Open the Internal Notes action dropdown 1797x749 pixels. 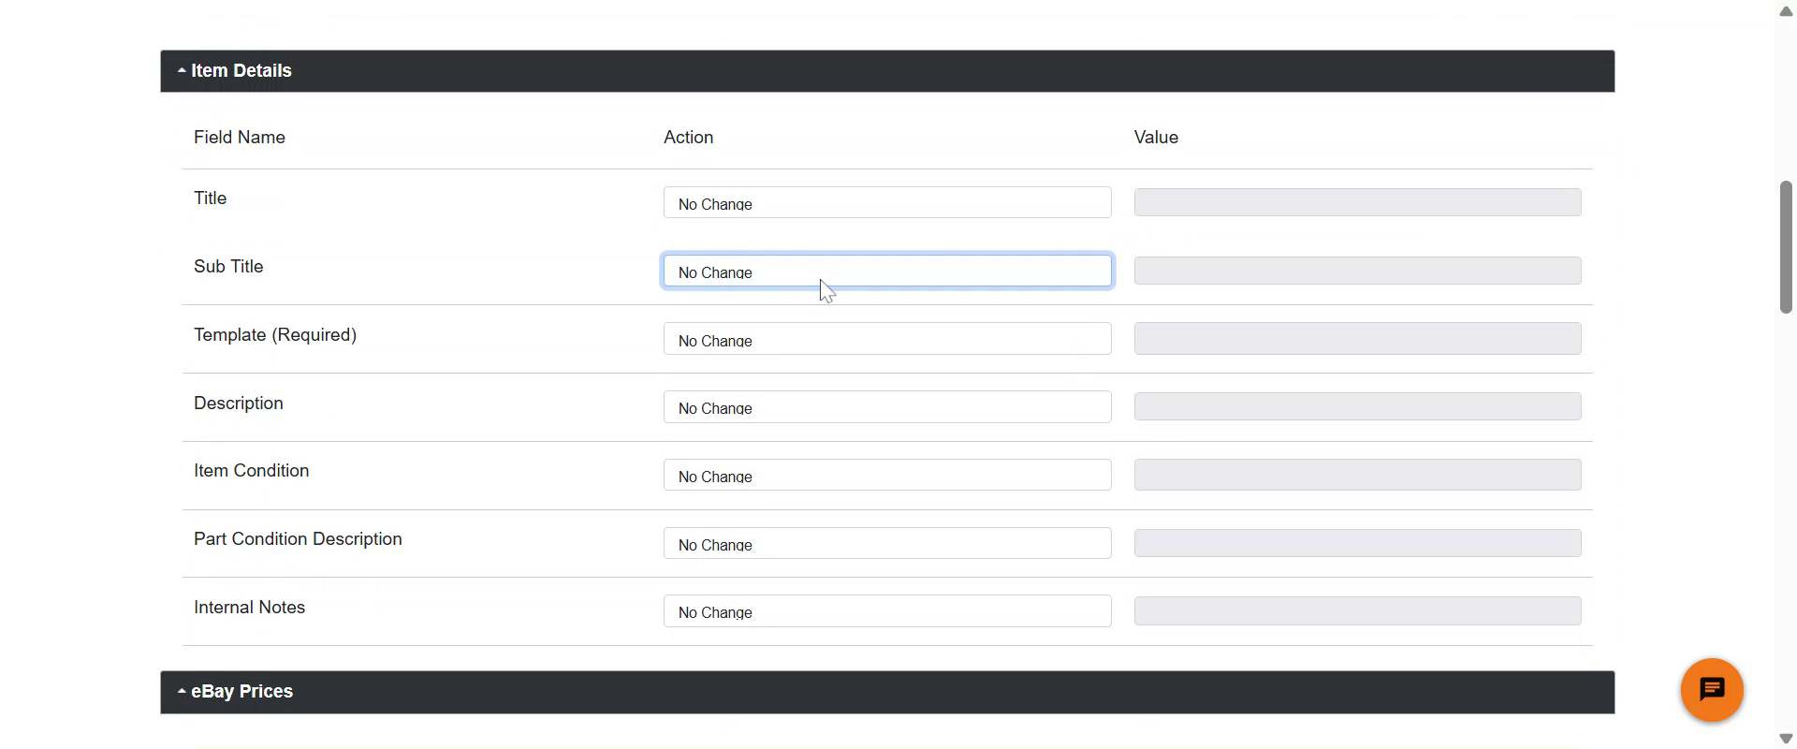coord(886,611)
